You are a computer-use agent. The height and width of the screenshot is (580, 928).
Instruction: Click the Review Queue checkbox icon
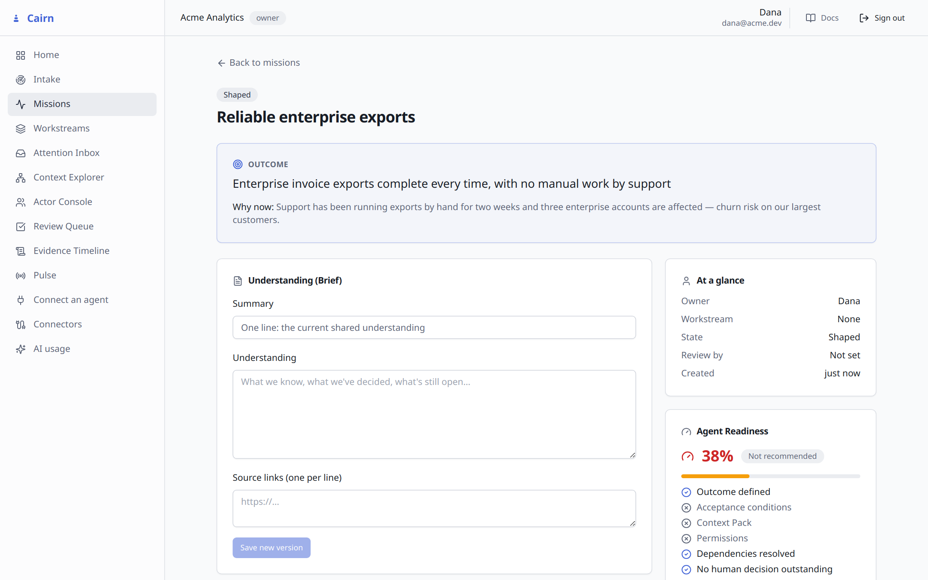coord(21,227)
